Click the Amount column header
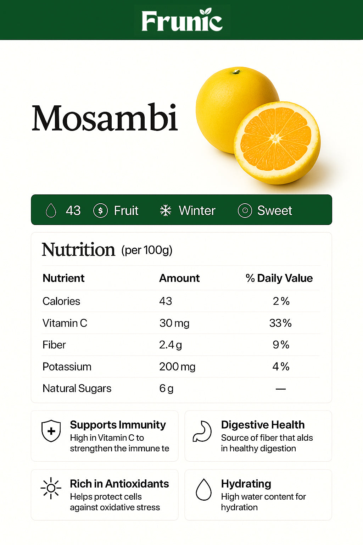The width and height of the screenshot is (363, 545). coord(179,278)
